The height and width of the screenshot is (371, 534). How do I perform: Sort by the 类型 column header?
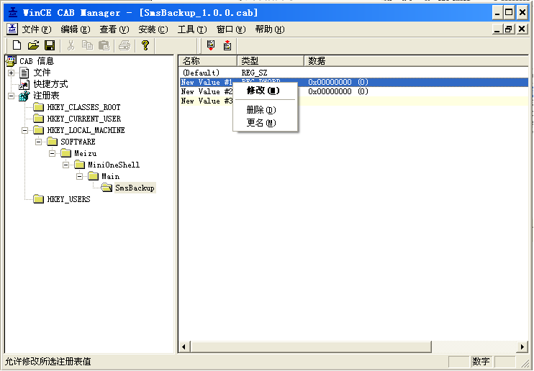click(271, 61)
